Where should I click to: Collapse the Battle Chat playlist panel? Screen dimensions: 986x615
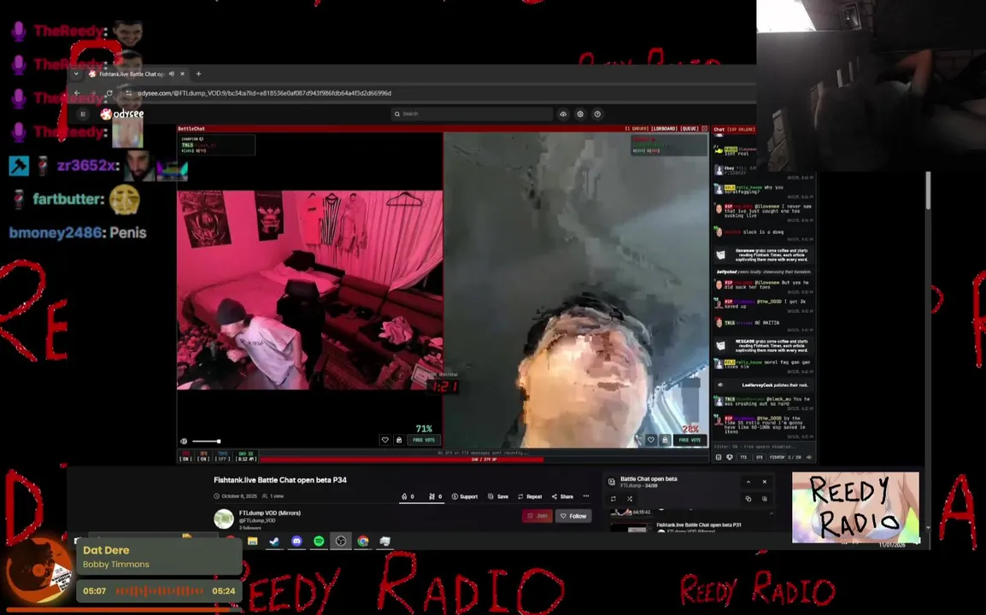(x=748, y=482)
